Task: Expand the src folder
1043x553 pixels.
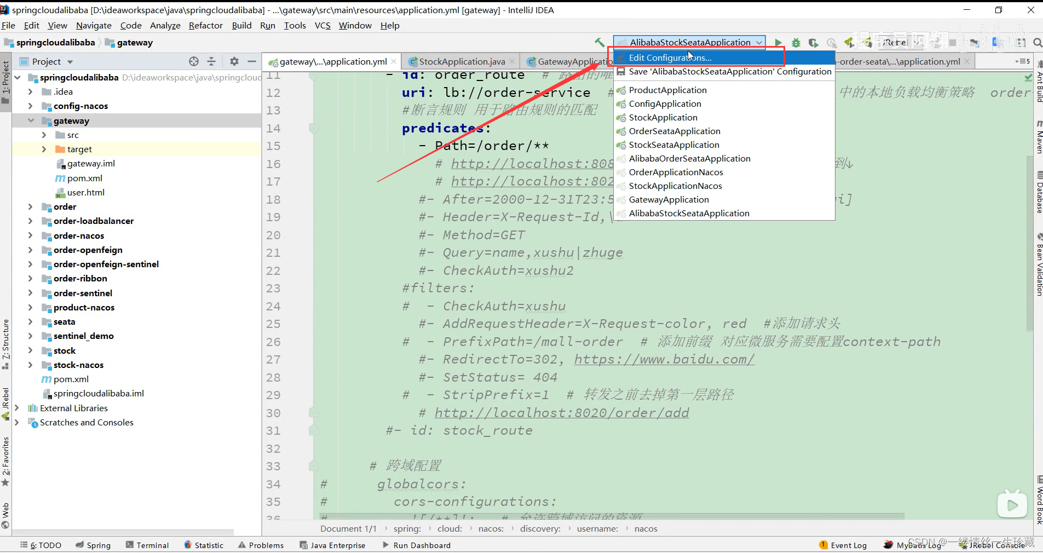Action: coord(44,135)
